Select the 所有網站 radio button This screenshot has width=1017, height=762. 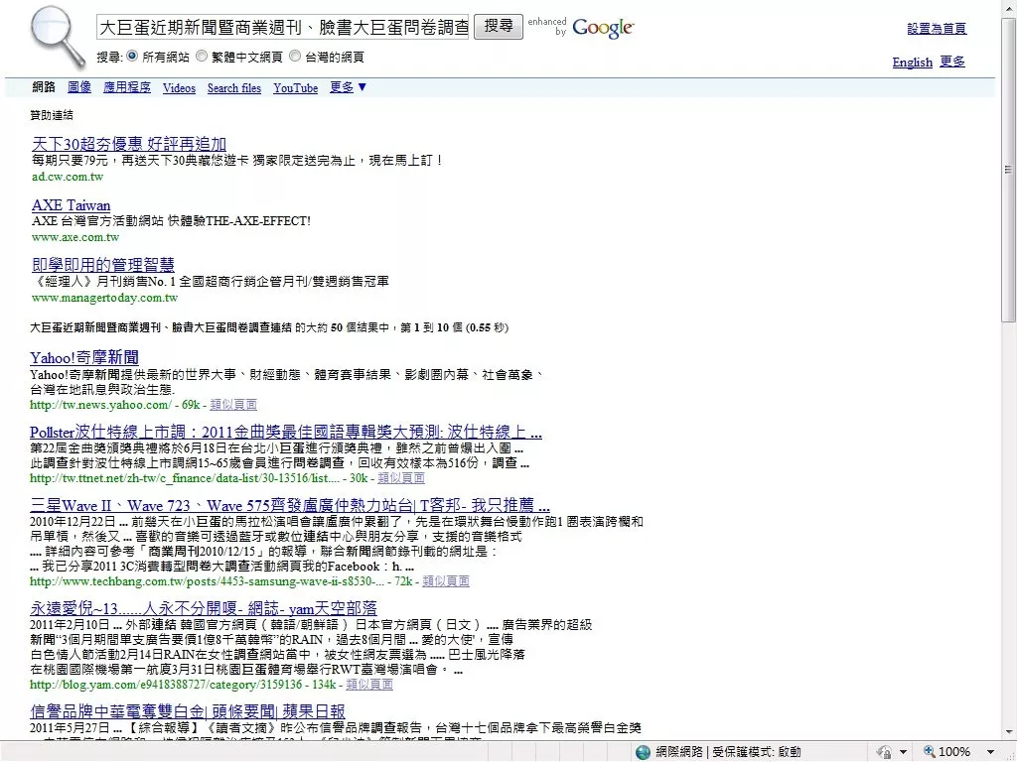[132, 57]
